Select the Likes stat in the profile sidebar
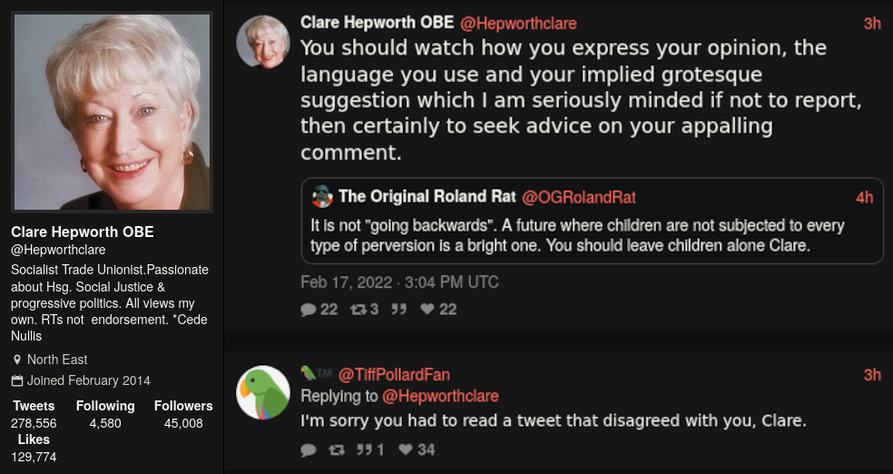893x474 pixels. [34, 448]
